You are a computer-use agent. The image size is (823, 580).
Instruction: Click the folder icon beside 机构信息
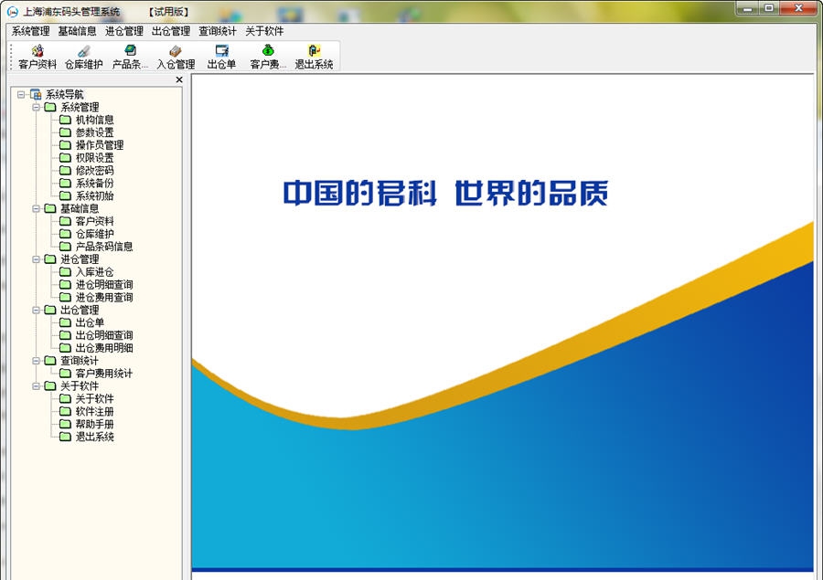pyautogui.click(x=65, y=120)
